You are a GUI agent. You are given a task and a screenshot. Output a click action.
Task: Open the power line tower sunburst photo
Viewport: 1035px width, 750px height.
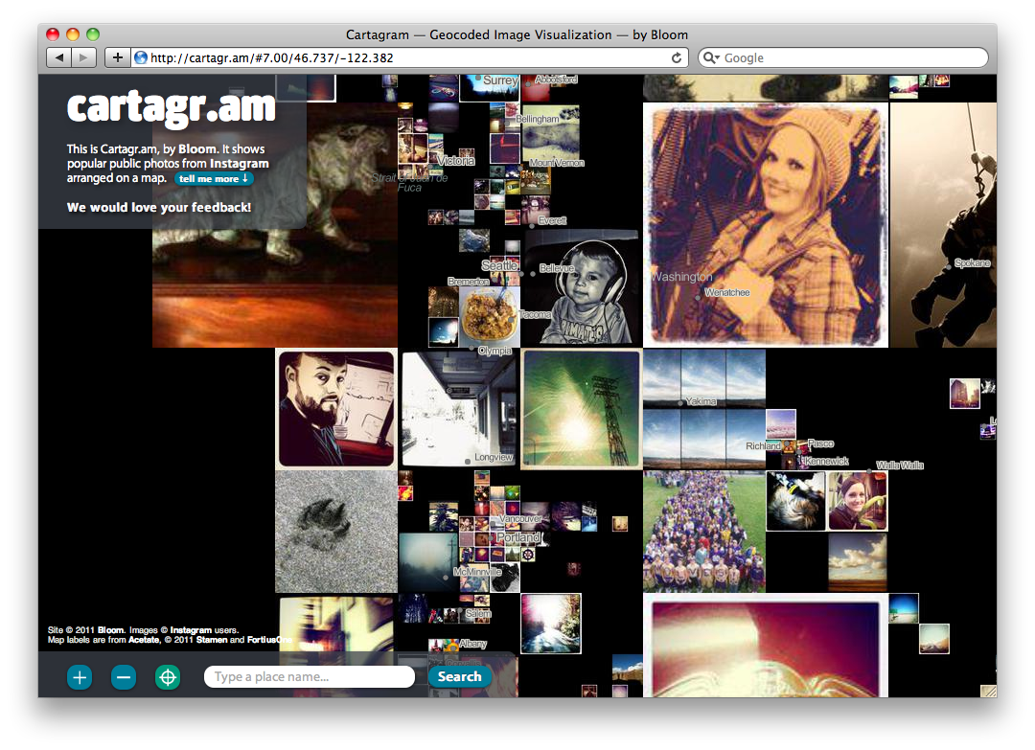(581, 409)
